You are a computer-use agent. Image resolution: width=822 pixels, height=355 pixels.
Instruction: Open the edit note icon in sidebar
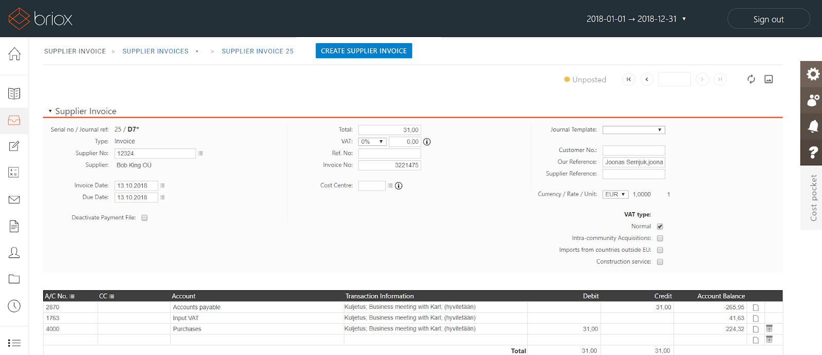tap(14, 146)
